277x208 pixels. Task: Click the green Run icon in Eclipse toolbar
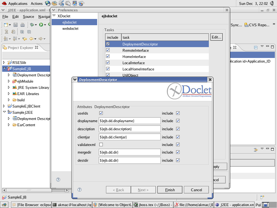(41, 25)
